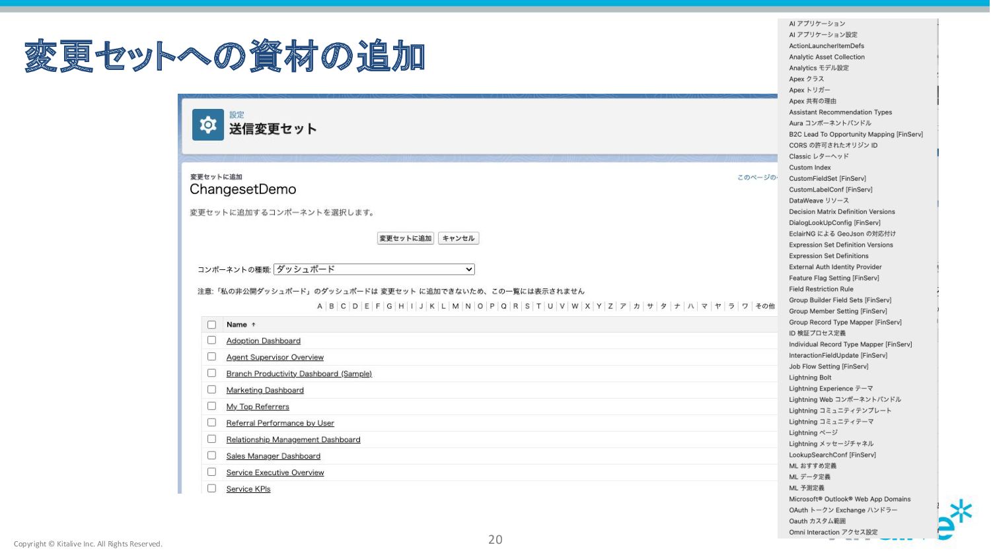Check the Service Executive Overview checkbox
Screen dimensions: 991x557
coord(211,473)
